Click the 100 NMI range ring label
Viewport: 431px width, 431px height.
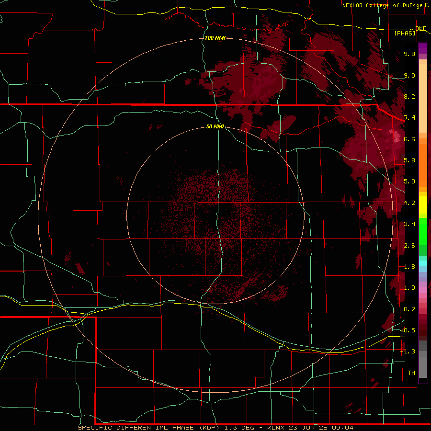pyautogui.click(x=215, y=38)
